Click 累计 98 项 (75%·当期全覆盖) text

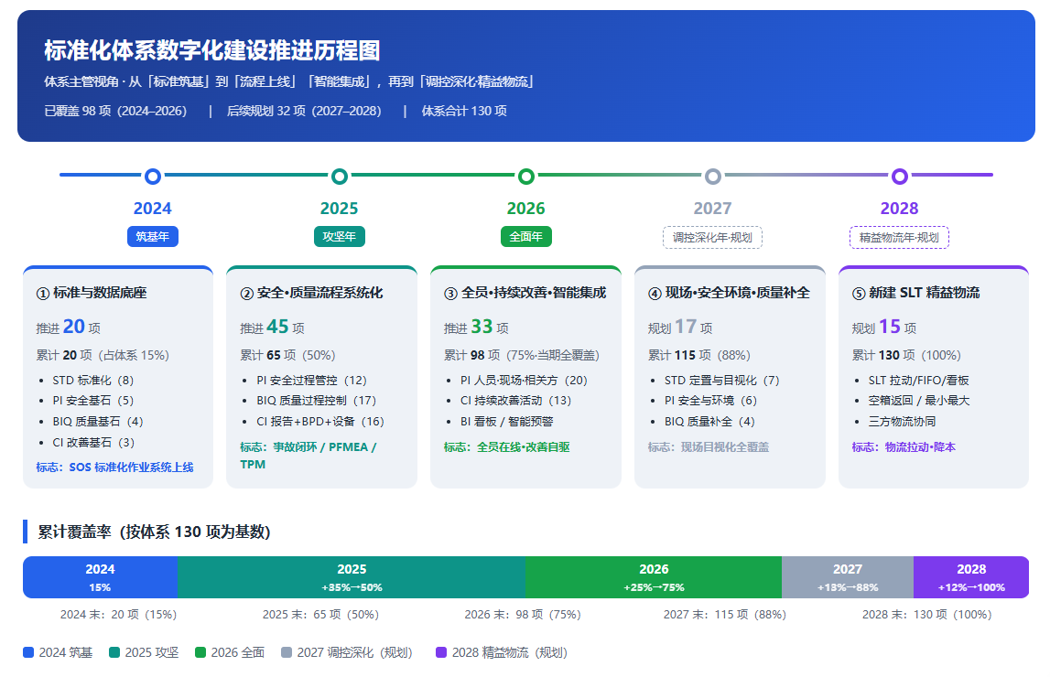[522, 355]
